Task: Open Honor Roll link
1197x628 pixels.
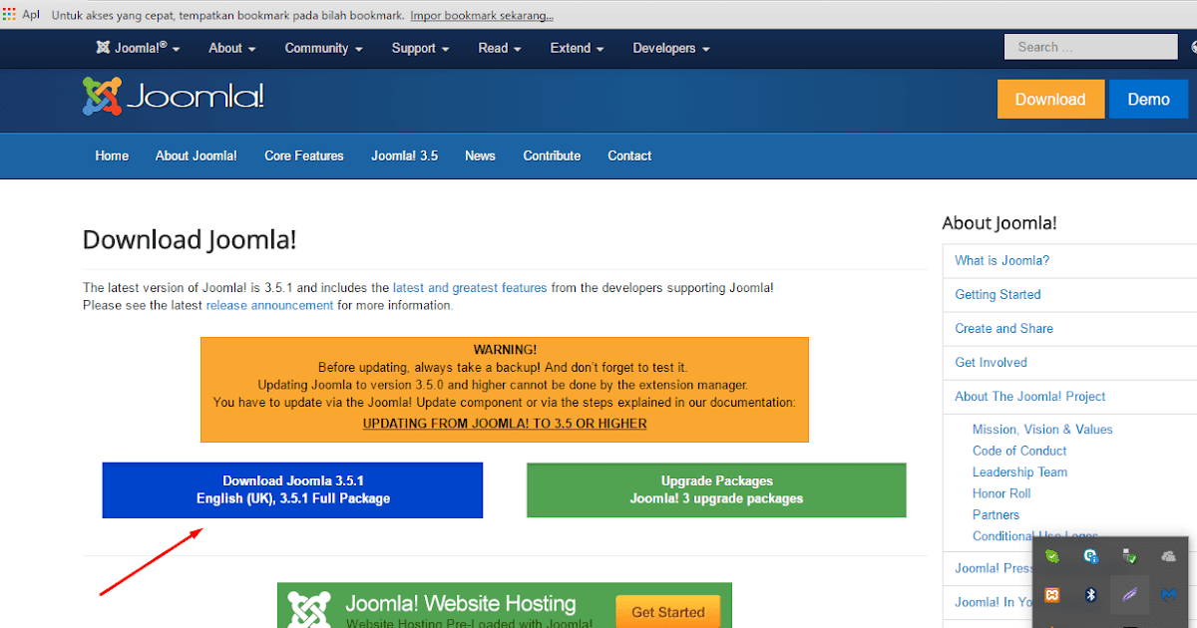Action: pyautogui.click(x=1001, y=493)
